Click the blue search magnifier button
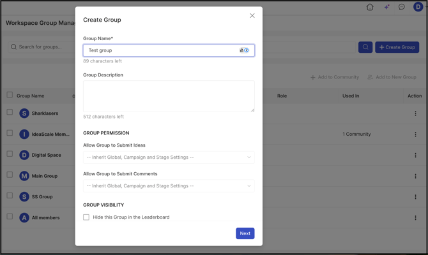The image size is (428, 255). coord(365,47)
